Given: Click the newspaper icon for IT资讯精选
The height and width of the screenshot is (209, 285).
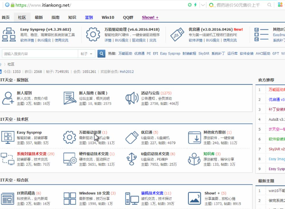Looking at the screenshot, I should click(x=8, y=199).
